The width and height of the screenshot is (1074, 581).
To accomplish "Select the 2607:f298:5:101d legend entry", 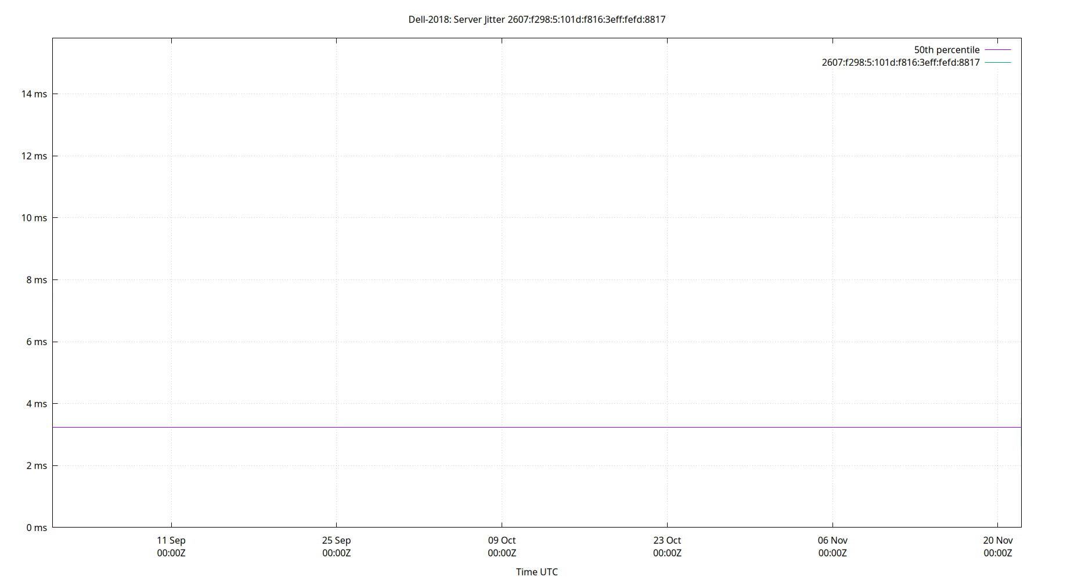I will [900, 62].
